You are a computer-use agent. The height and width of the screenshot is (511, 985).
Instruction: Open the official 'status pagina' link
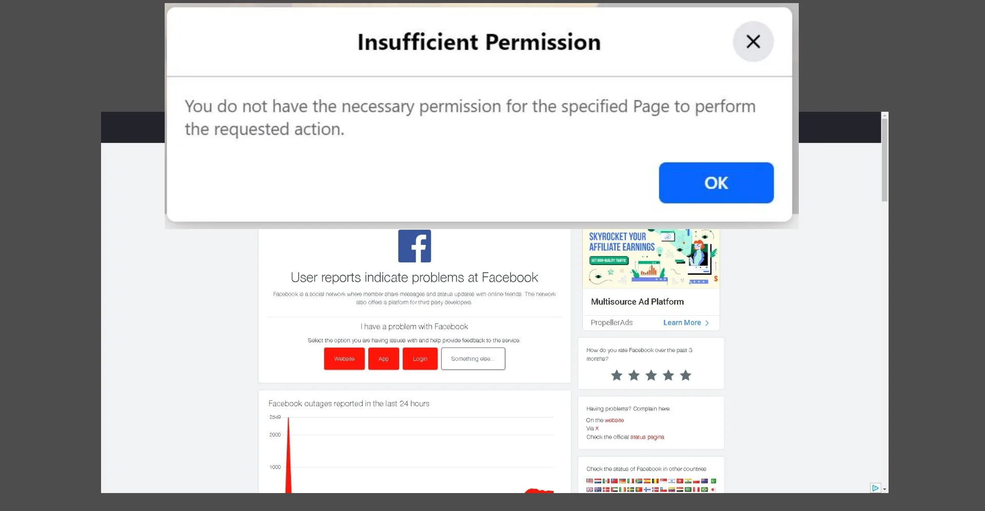click(x=647, y=437)
